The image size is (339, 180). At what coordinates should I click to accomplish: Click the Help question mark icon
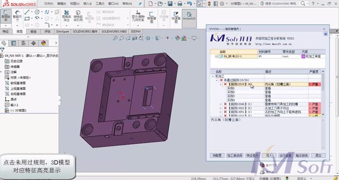pyautogui.click(x=313, y=3)
